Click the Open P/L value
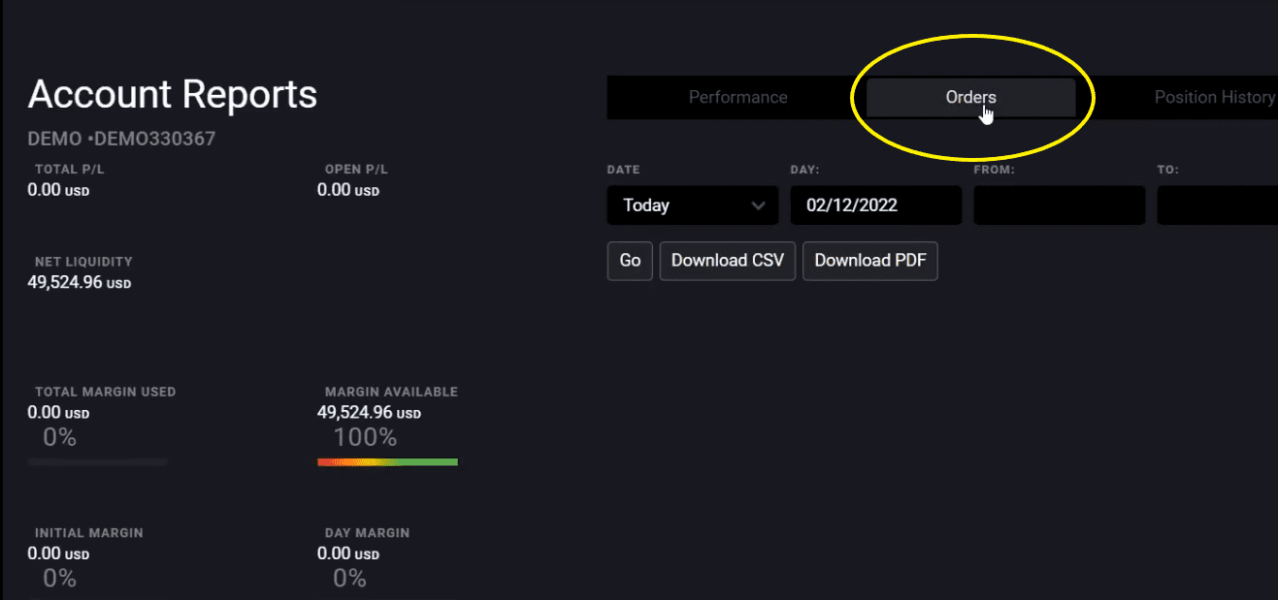 (x=347, y=190)
